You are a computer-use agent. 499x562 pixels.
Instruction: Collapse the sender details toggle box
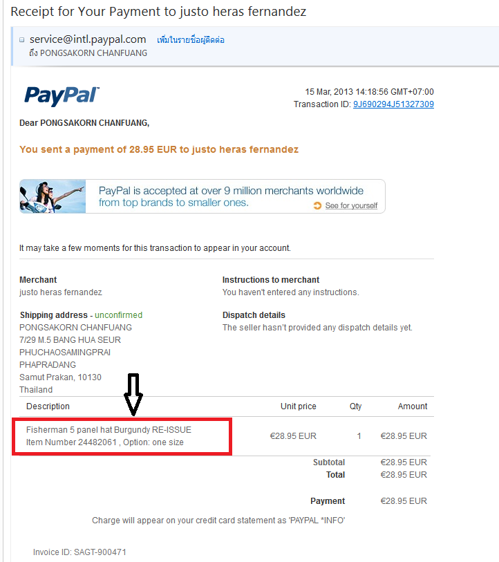(x=22, y=40)
